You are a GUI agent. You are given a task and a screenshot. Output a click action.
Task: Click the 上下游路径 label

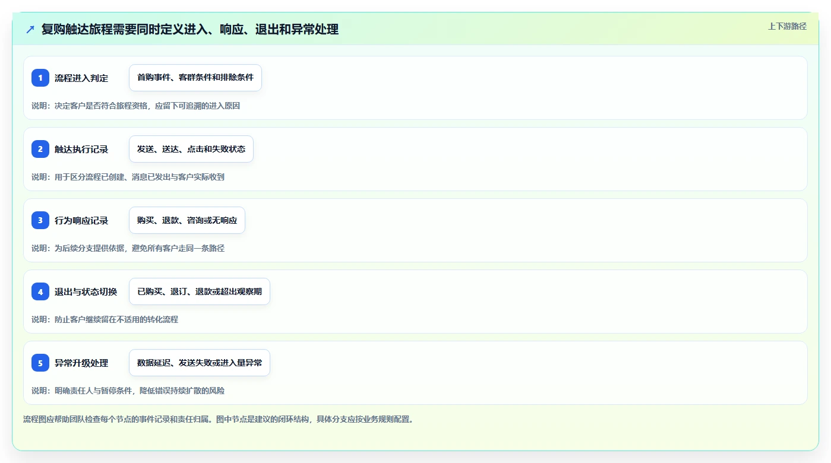tap(787, 26)
